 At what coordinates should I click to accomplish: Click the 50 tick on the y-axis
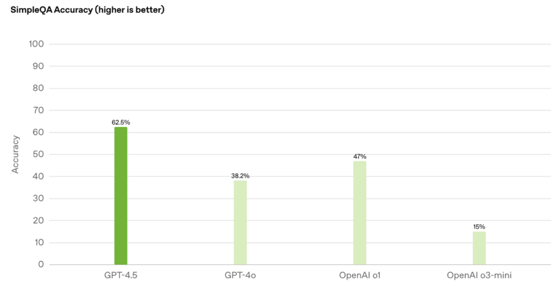[38, 154]
